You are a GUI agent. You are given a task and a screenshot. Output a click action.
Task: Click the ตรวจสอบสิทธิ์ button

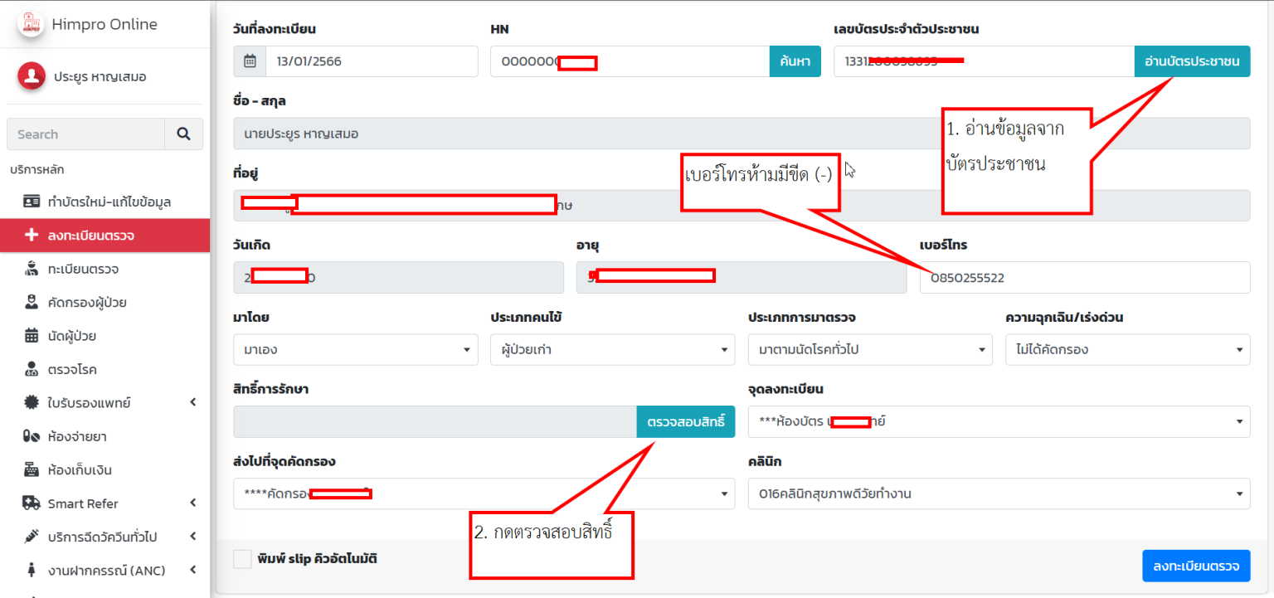(x=686, y=421)
